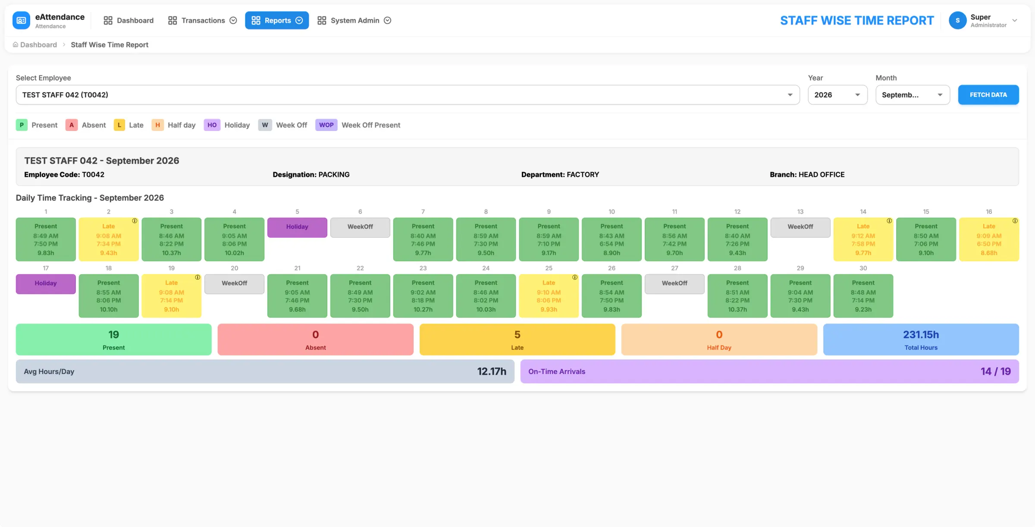This screenshot has height=527, width=1035.
Task: Click the orange H Half day legend badge
Action: click(157, 125)
